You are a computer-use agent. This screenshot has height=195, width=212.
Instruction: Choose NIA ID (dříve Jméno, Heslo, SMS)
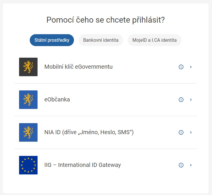pos(89,132)
